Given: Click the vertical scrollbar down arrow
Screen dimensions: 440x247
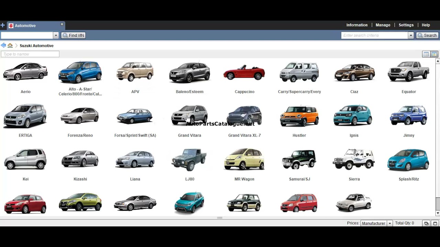Looking at the screenshot, I should [438, 213].
